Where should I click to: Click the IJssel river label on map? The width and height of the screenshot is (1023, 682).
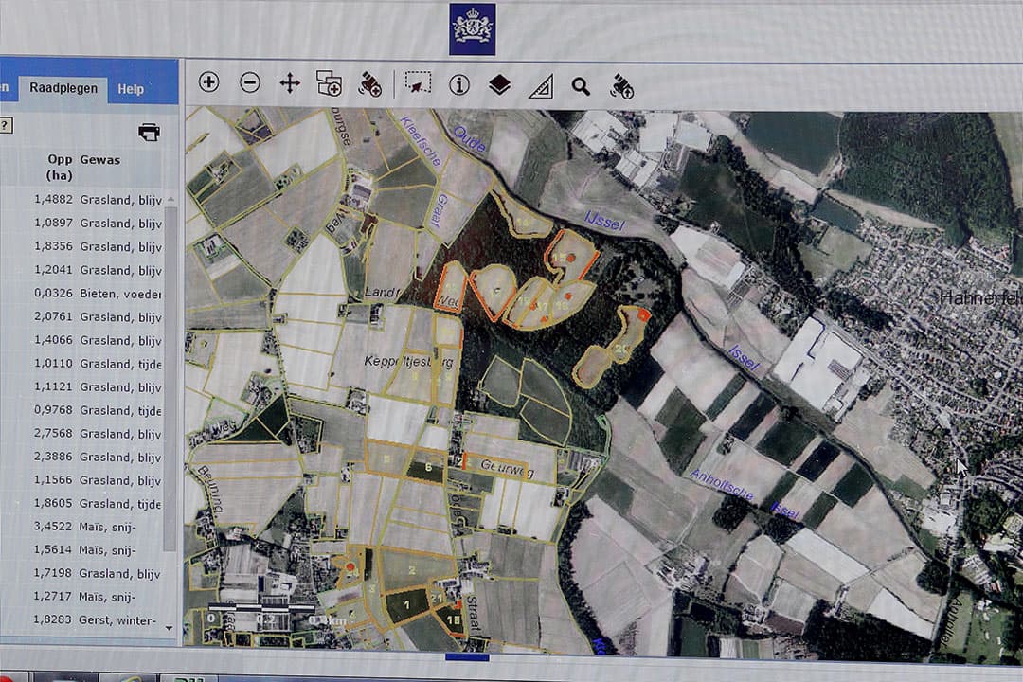coord(604,221)
